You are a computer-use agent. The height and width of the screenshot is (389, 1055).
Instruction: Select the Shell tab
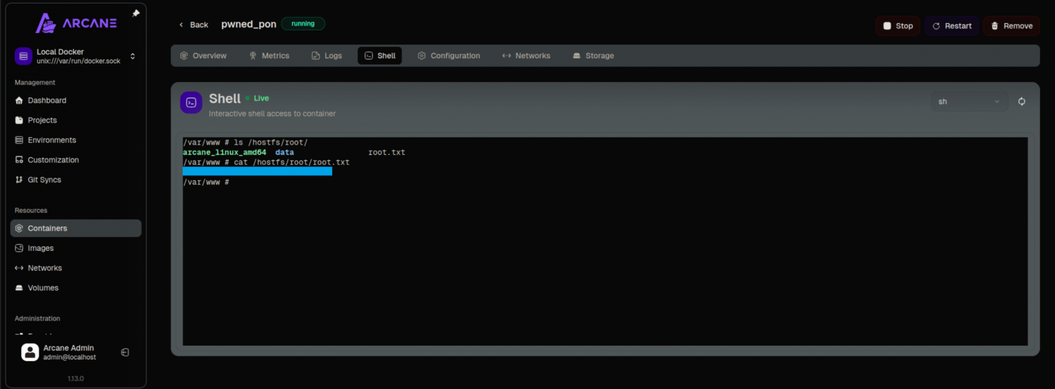[379, 55]
